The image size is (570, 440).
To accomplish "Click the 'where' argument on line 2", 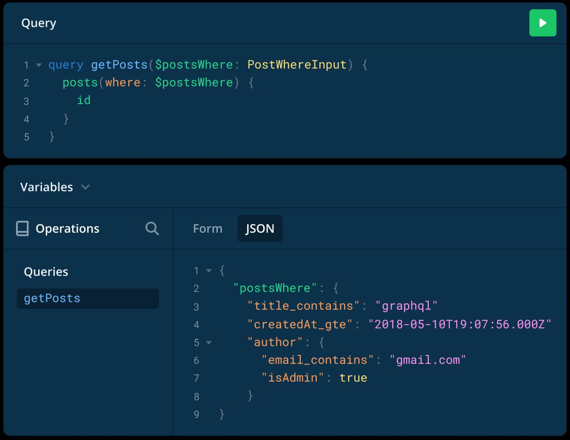I will pos(123,82).
